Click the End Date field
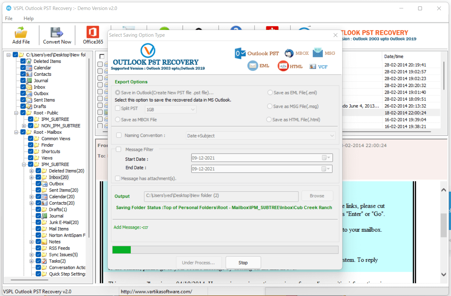The height and width of the screenshot is (296, 451). click(262, 169)
